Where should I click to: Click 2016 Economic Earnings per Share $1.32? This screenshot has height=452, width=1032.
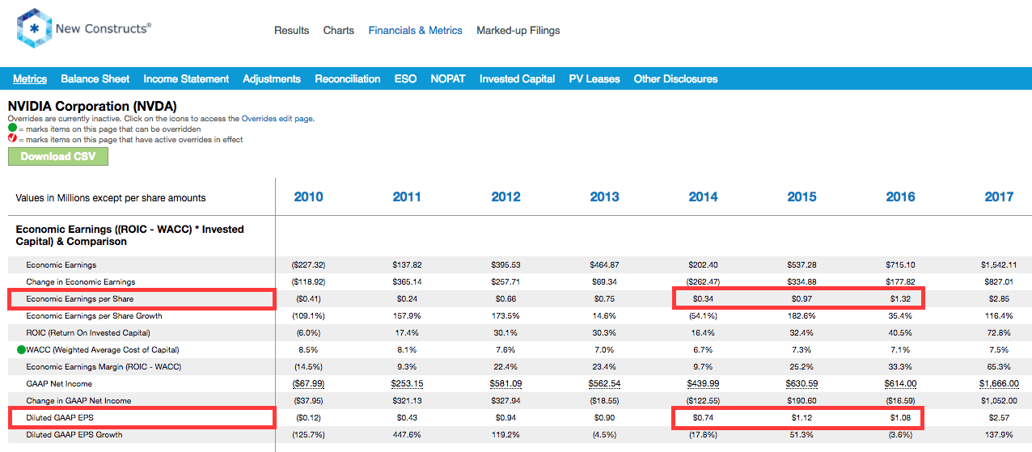click(900, 299)
